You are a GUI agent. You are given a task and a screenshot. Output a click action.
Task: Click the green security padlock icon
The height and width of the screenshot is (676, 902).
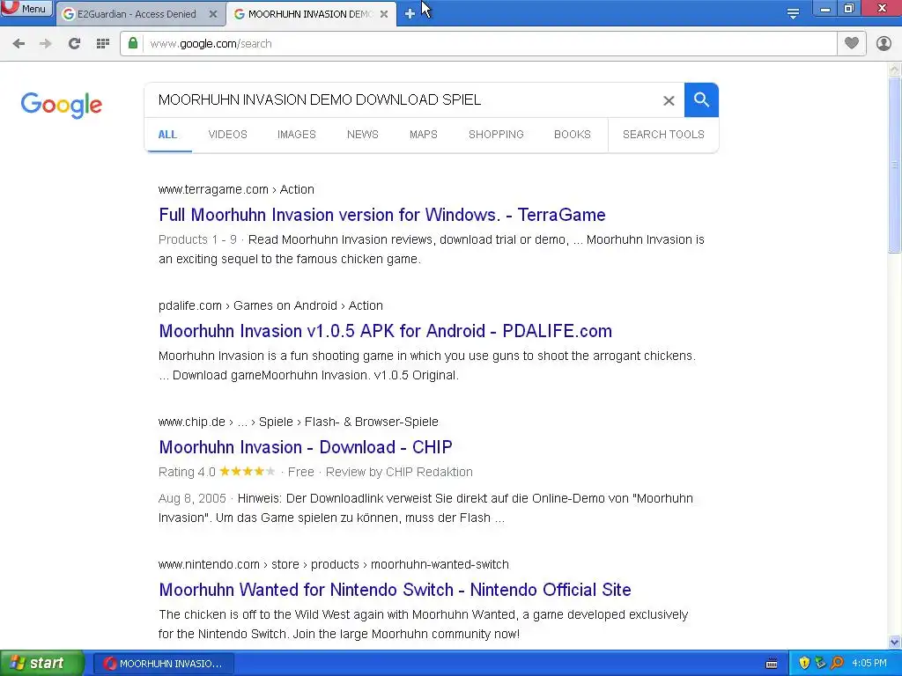pyautogui.click(x=133, y=43)
